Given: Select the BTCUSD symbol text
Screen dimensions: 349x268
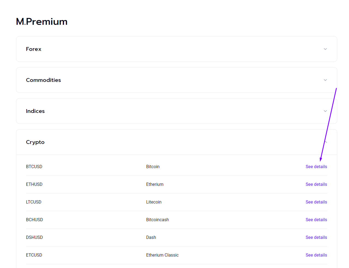Looking at the screenshot, I should tap(34, 167).
